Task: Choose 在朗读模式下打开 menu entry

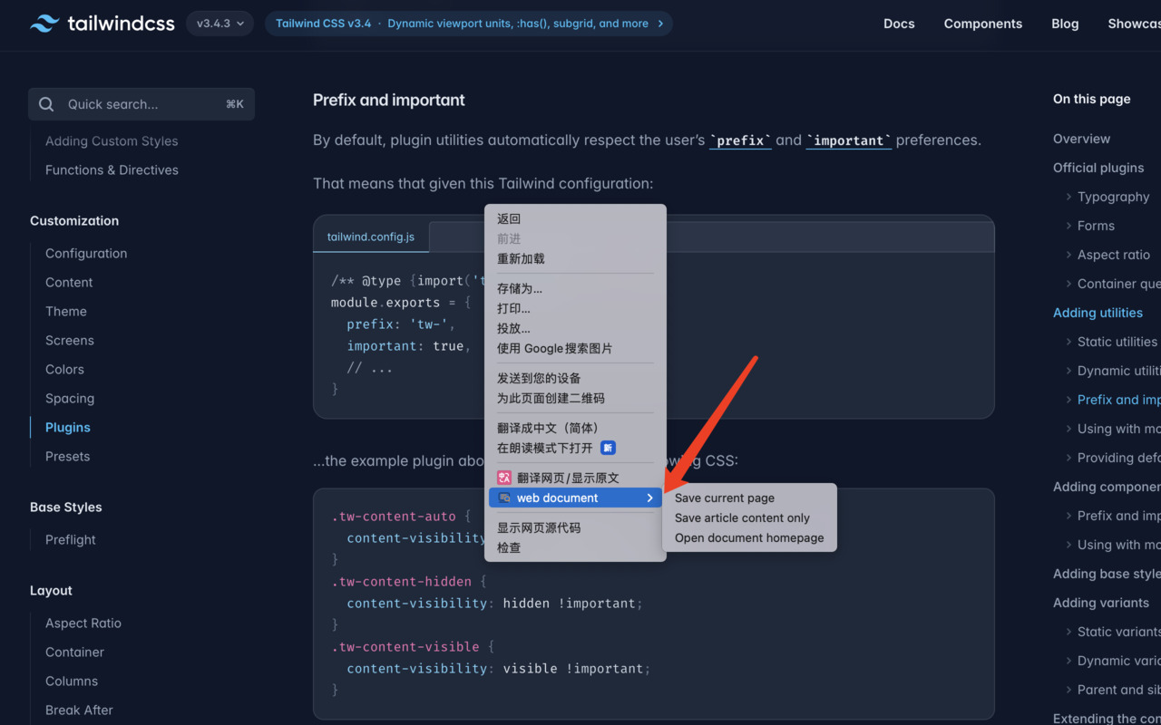Action: tap(575, 448)
